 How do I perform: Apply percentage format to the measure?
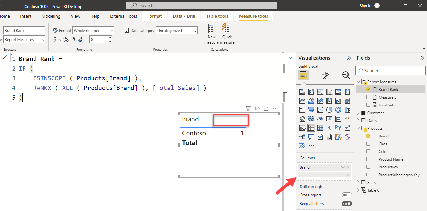click(x=66, y=39)
